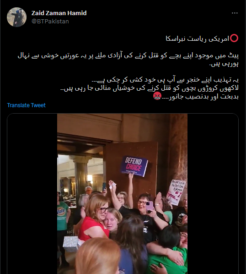Click the green Vote shirt in video
Screen dimensions: 246x274
coord(62,216)
